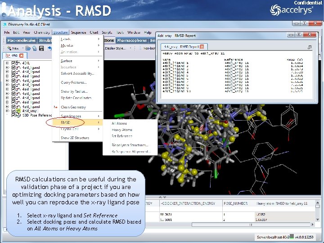The height and width of the screenshot is (243, 324).
Task: Click the 4ekl_xray molecule icon in tree
Action: [x=18, y=111]
